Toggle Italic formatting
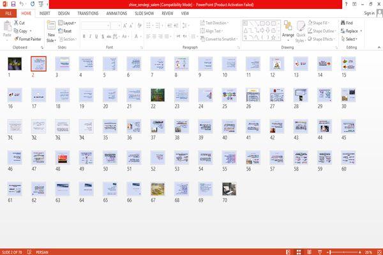This screenshot has height=255, width=383. click(x=90, y=36)
